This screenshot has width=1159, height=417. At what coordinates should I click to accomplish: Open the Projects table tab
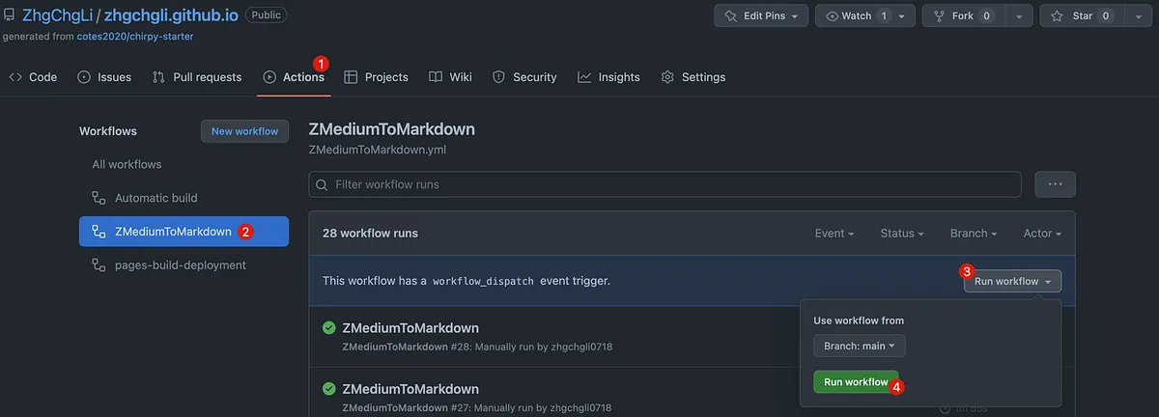(x=376, y=77)
